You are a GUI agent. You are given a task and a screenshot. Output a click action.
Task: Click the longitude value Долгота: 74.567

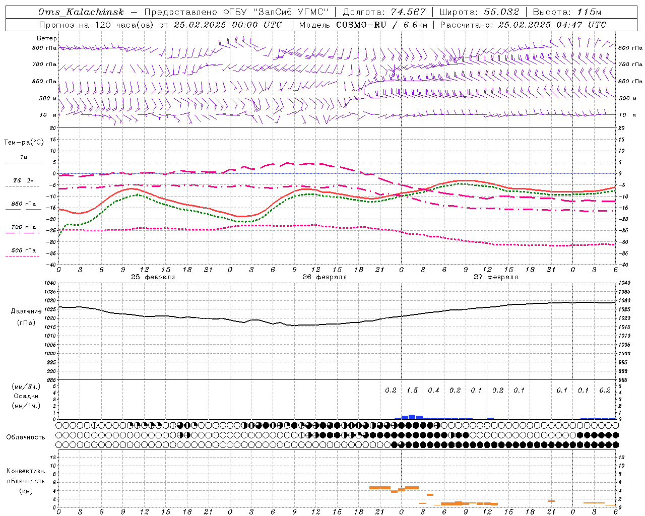pyautogui.click(x=384, y=12)
